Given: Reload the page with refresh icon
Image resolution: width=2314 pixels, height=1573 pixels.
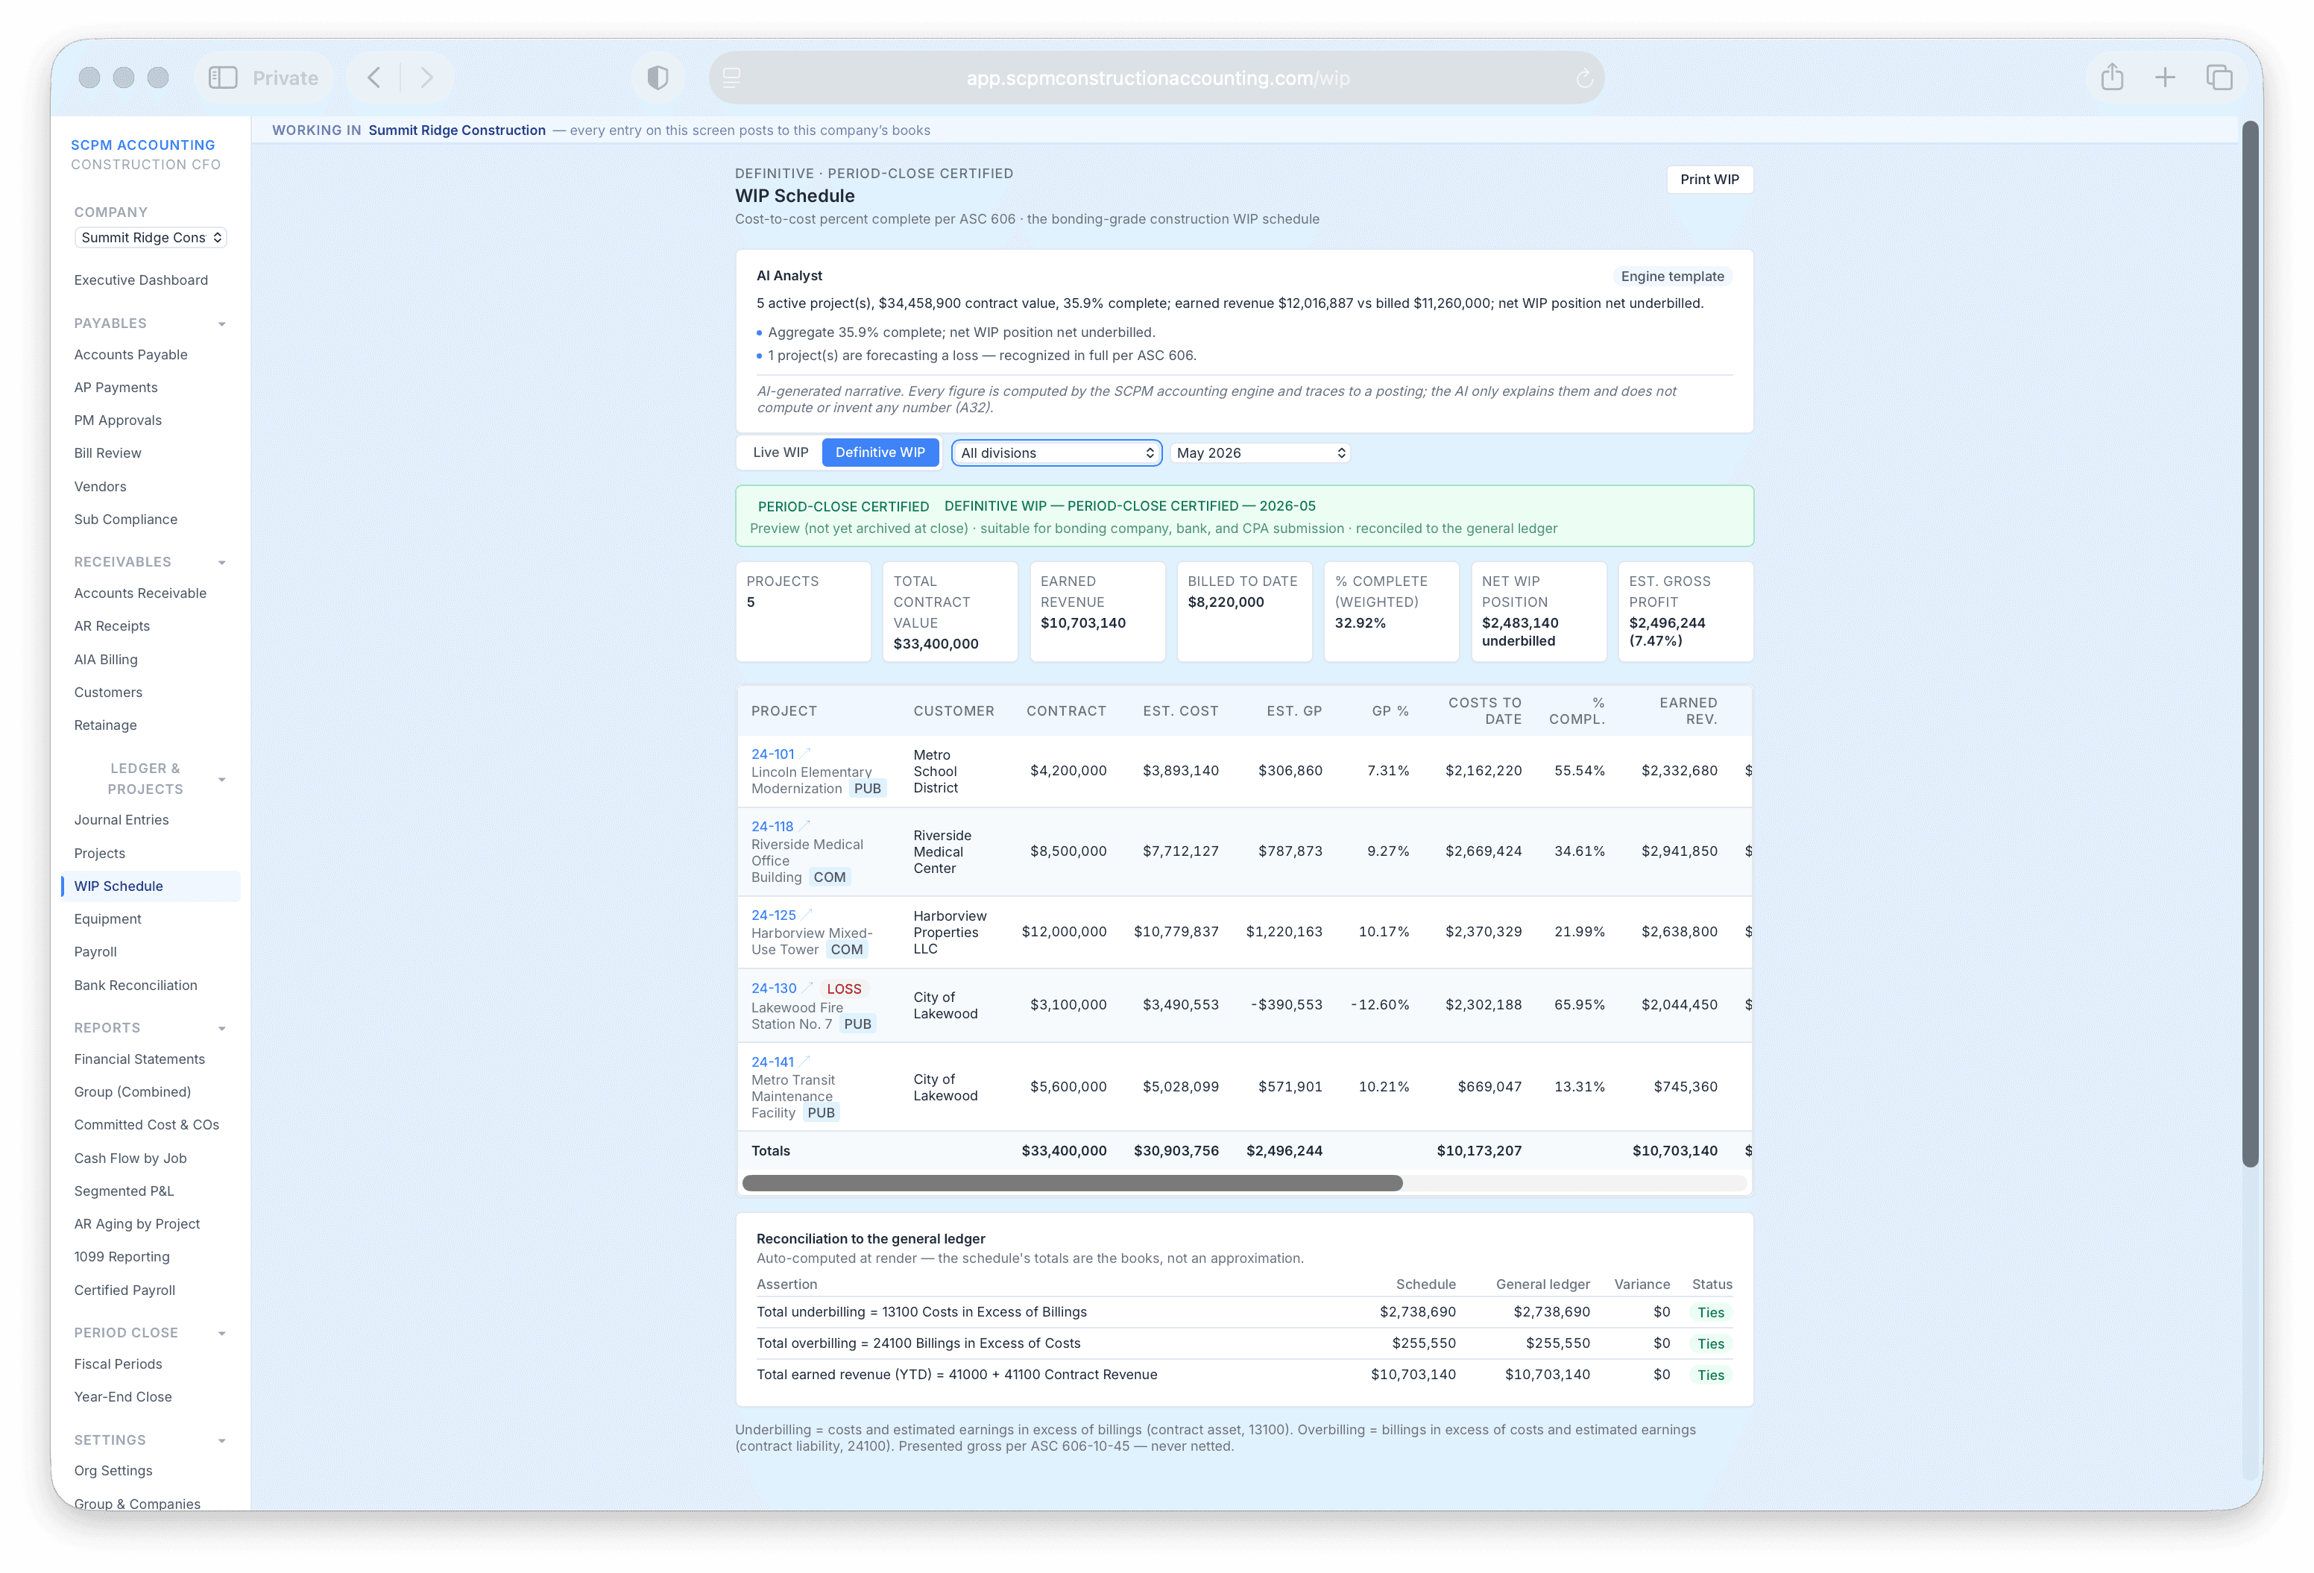Looking at the screenshot, I should (1584, 79).
